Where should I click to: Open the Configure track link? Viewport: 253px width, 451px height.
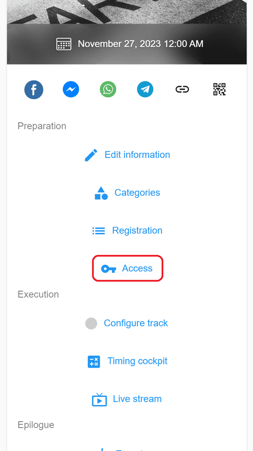click(136, 323)
